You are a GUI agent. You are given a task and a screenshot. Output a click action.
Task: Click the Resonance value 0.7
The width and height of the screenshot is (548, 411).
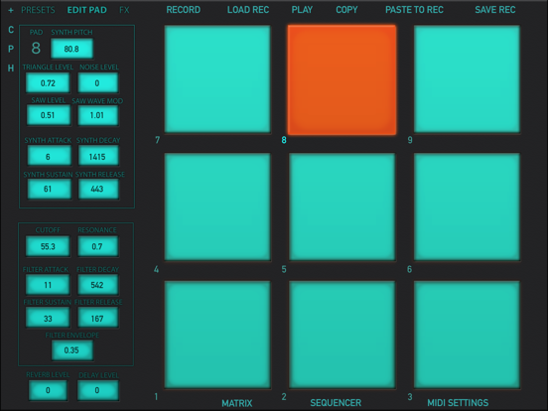pos(97,246)
